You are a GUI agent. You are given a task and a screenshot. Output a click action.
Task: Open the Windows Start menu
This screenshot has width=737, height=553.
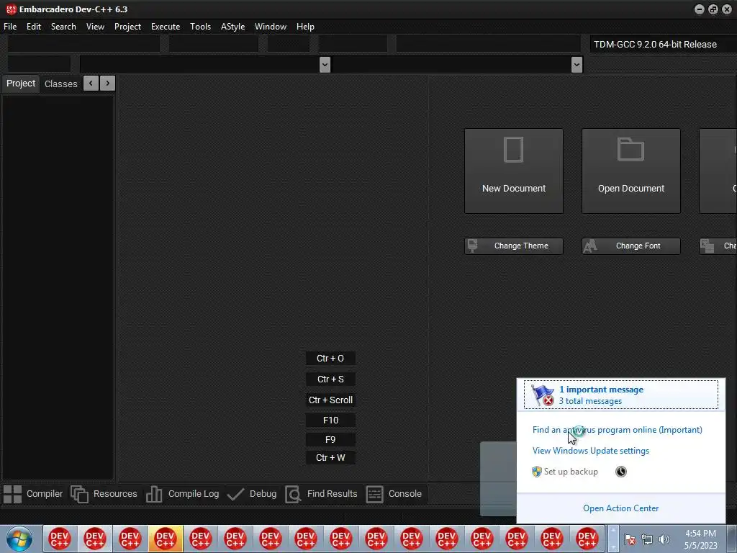point(19,539)
